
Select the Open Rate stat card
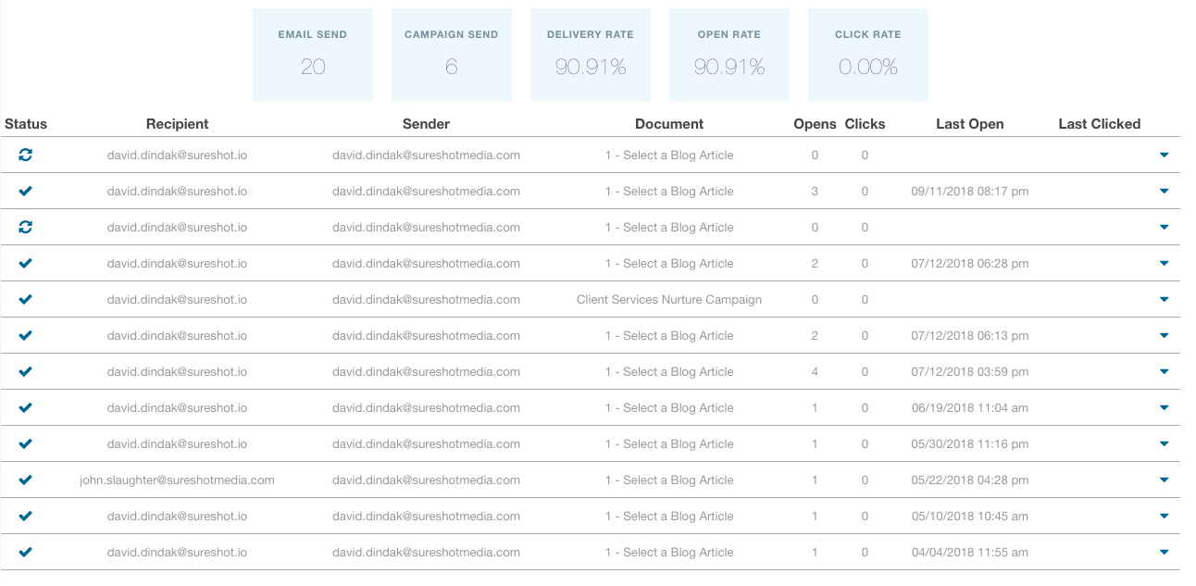(729, 55)
